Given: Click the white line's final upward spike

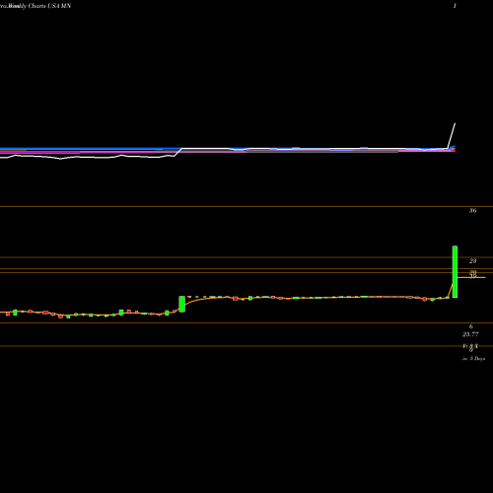Looking at the screenshot, I should tap(452, 136).
